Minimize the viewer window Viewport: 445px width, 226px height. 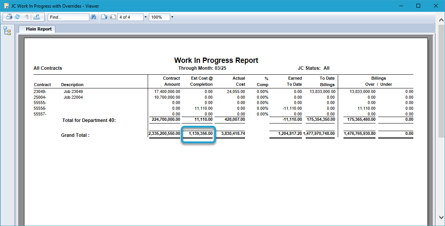click(401, 6)
